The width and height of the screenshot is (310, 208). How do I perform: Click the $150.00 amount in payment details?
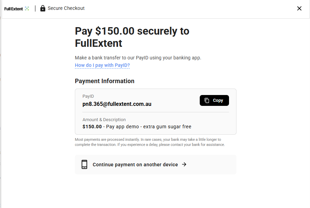92,127
